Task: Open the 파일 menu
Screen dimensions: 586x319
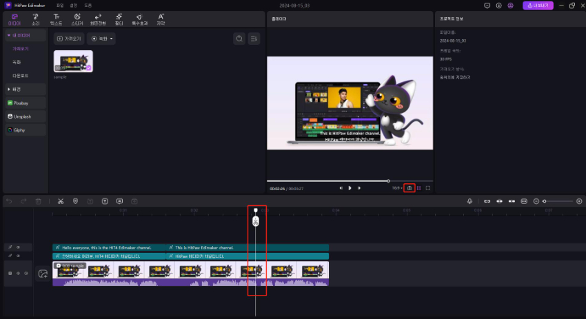Action: 60,5
